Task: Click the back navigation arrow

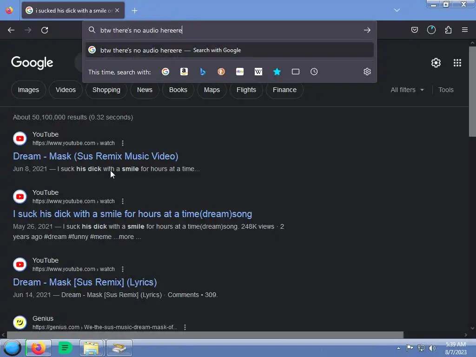Action: (11, 30)
